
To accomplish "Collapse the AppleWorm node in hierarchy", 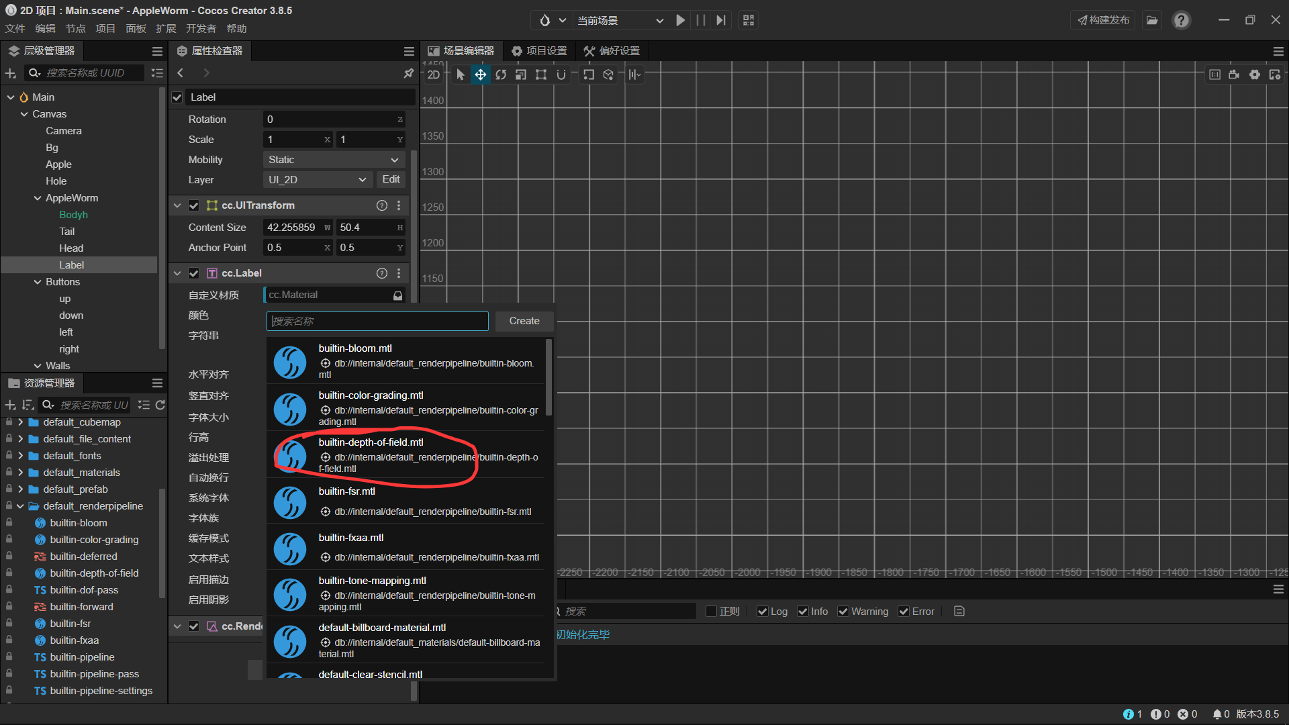I will tap(38, 198).
